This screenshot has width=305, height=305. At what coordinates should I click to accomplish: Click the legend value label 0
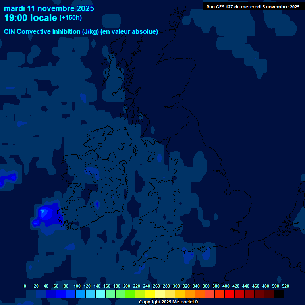pos(25,286)
